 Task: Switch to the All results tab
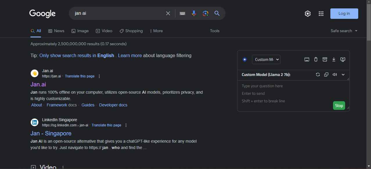click(x=36, y=31)
